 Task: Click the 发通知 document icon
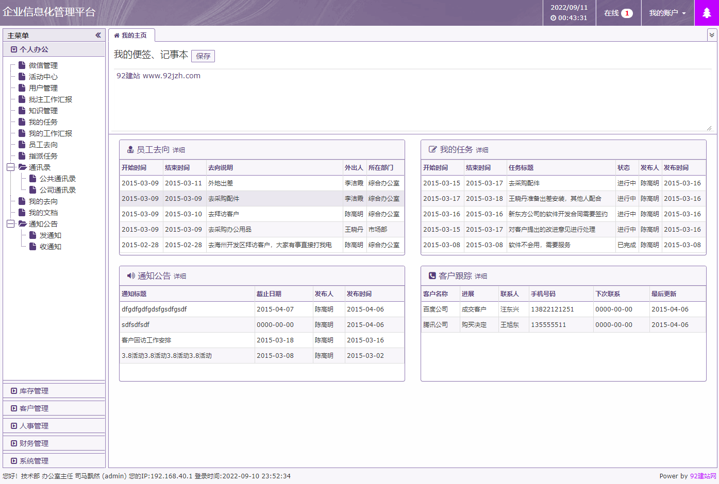[33, 235]
